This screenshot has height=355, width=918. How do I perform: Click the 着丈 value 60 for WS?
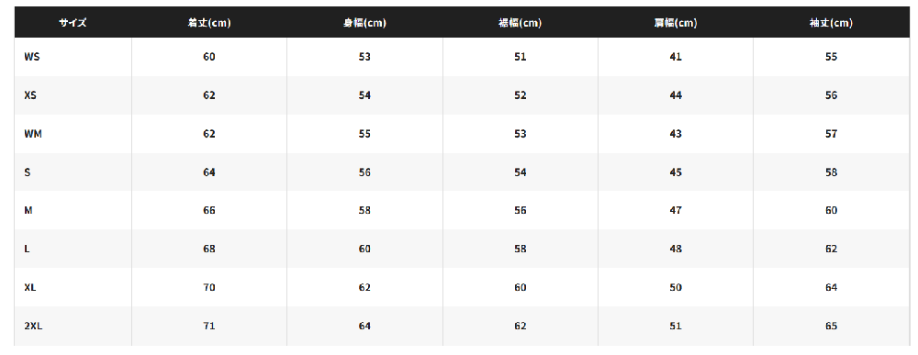tap(209, 57)
